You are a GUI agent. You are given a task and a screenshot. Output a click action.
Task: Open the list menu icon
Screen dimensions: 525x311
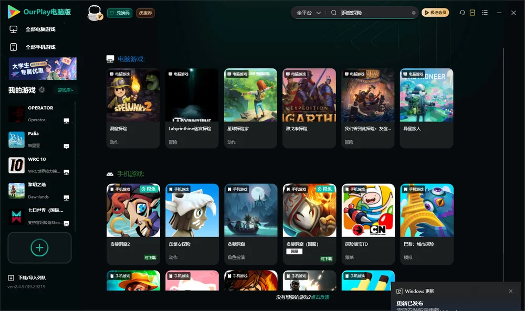point(485,13)
